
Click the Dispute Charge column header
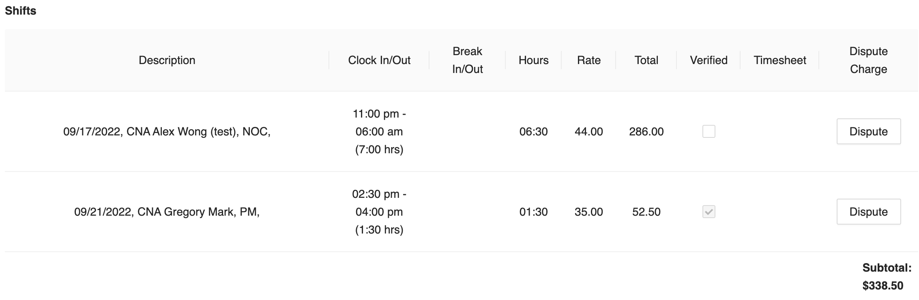click(x=868, y=60)
